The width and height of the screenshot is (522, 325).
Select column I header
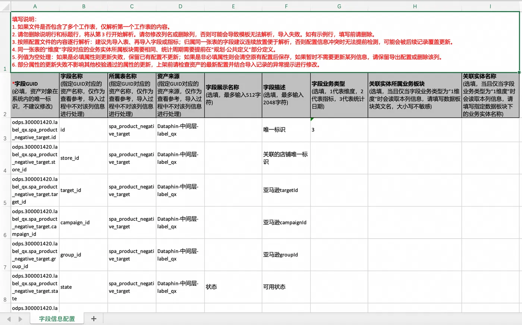(x=490, y=6)
